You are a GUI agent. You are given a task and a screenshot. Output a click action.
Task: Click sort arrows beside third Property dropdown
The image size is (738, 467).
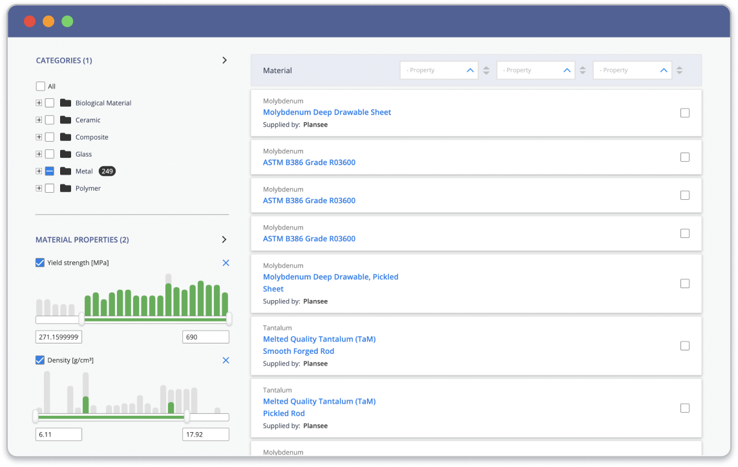[679, 71]
